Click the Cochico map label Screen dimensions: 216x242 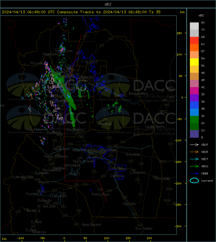129,204
